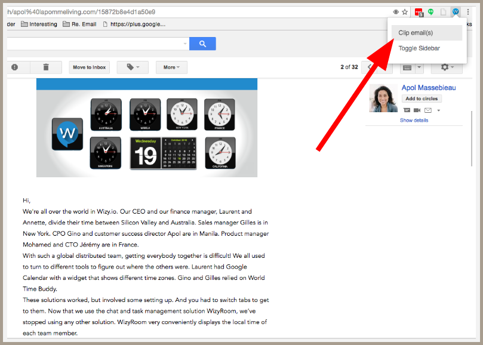
Task: Click the blue search magnifier button
Action: (202, 44)
